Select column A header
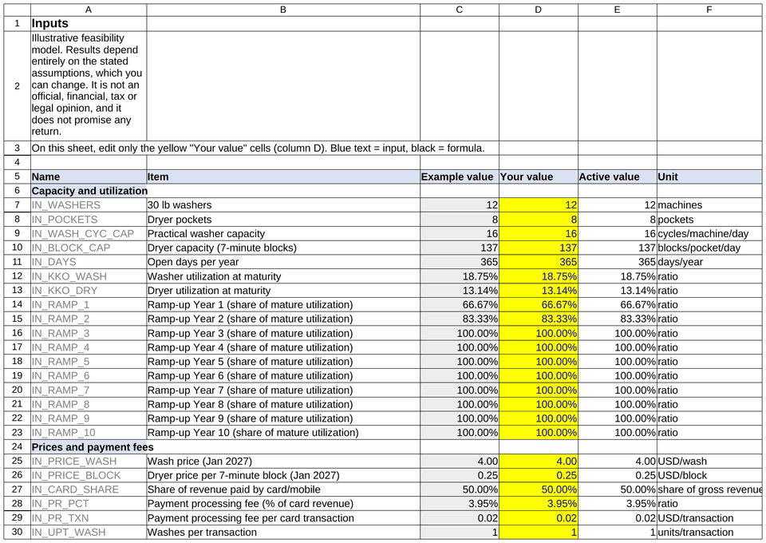766x543 pixels. [x=89, y=10]
